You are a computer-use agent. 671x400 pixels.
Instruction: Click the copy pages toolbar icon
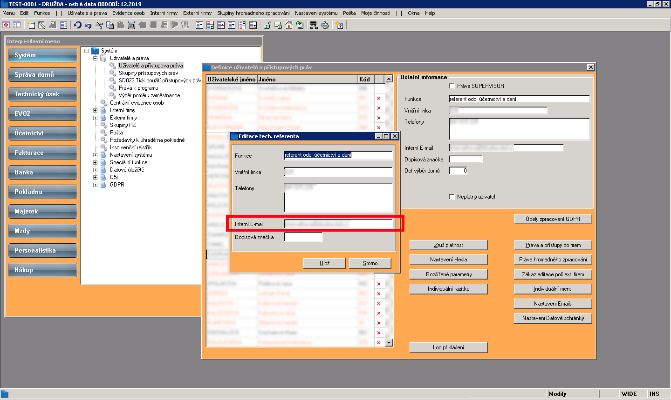coord(110,25)
